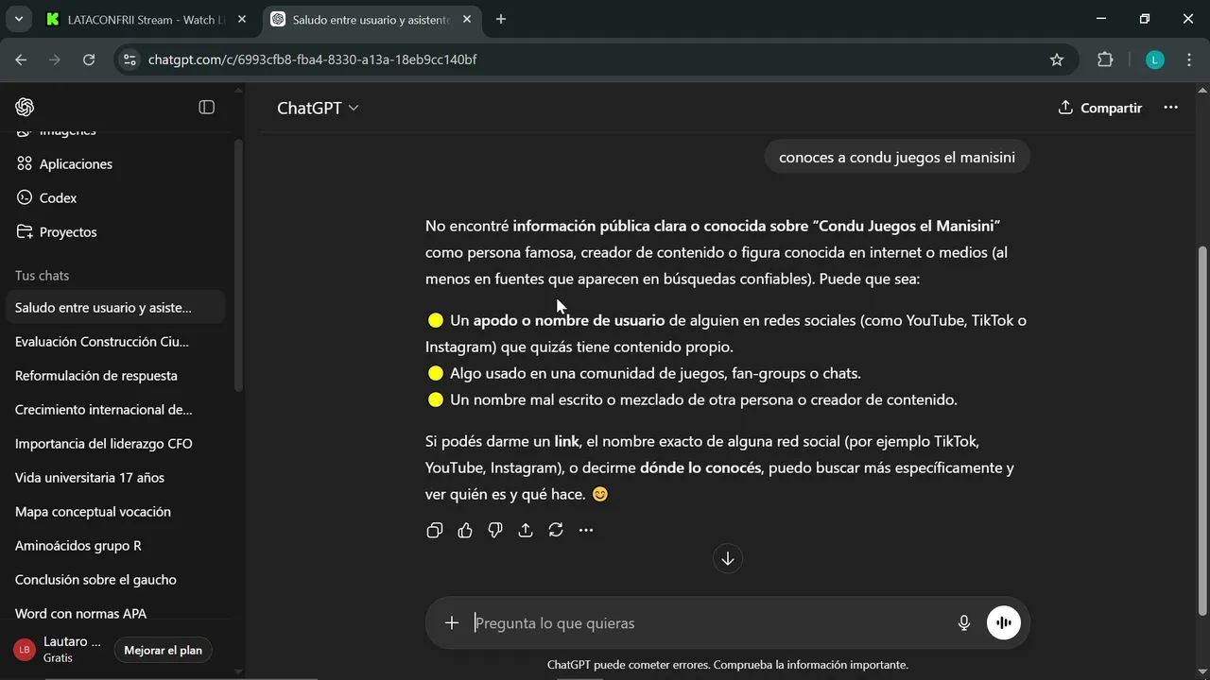Click the Compartir button

pos(1100,108)
